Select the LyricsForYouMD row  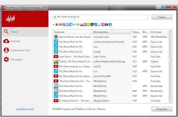[x=111, y=76]
